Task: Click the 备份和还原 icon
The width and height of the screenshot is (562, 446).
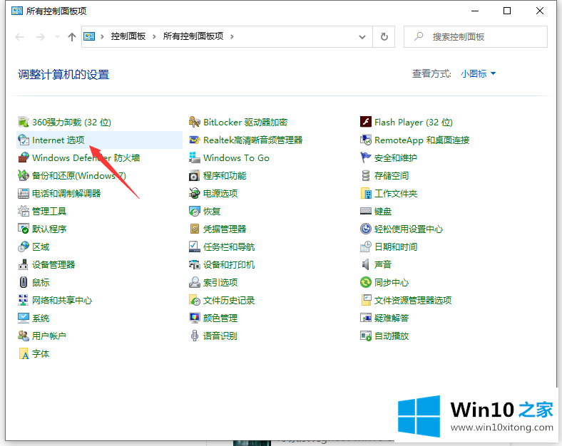Action: (x=24, y=175)
